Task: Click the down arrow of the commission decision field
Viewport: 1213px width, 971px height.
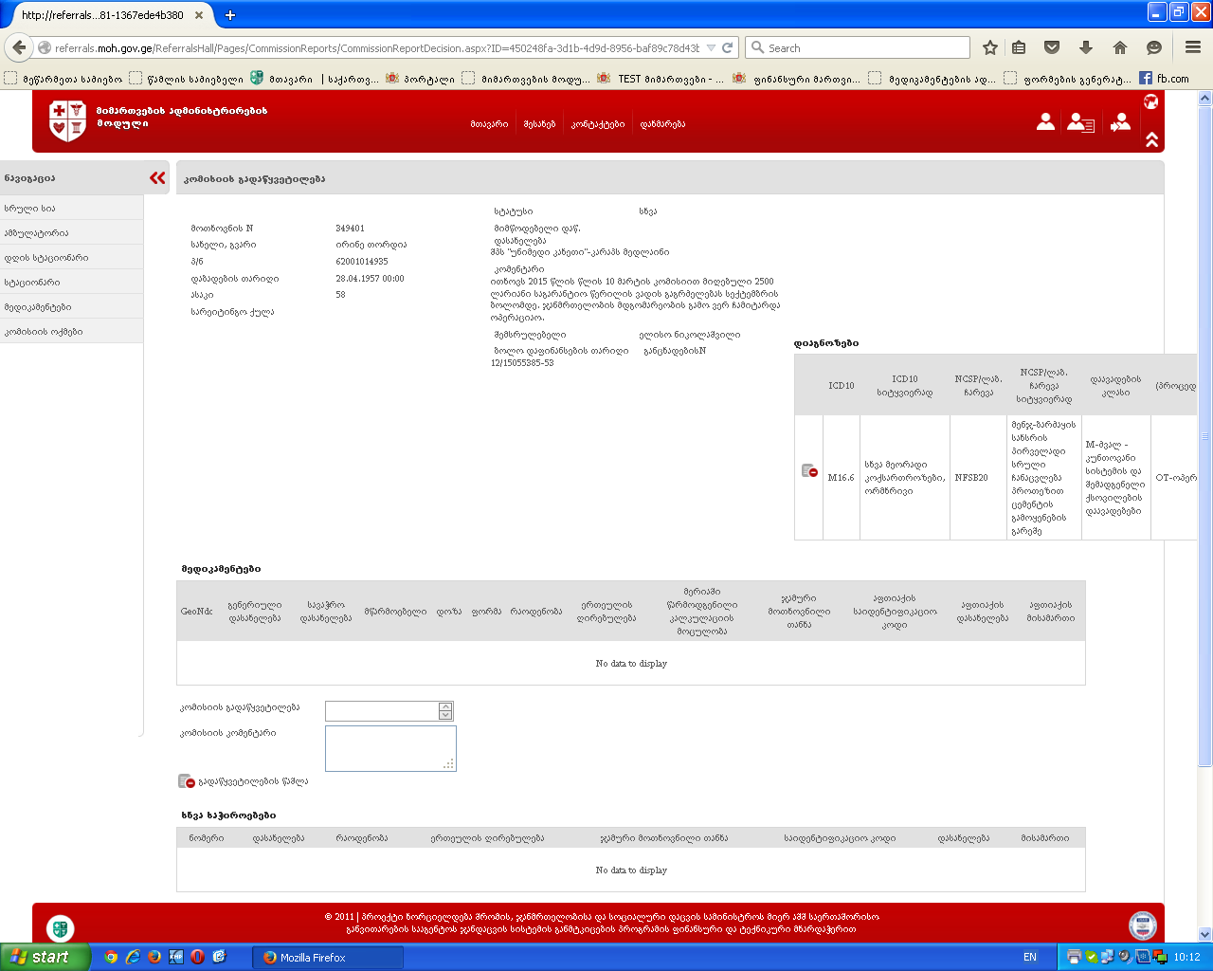Action: [x=445, y=715]
